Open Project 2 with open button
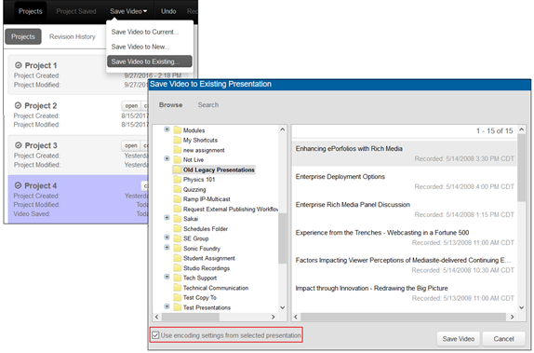534x353 pixels. point(131,106)
